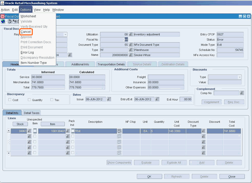Open discount type lookup on second line

click(x=204, y=136)
